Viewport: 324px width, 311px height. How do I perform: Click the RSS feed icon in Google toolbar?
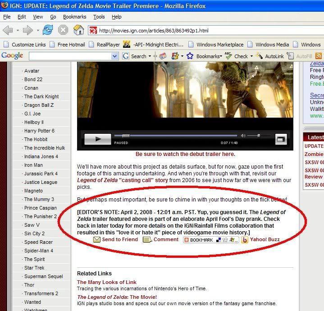click(319, 56)
